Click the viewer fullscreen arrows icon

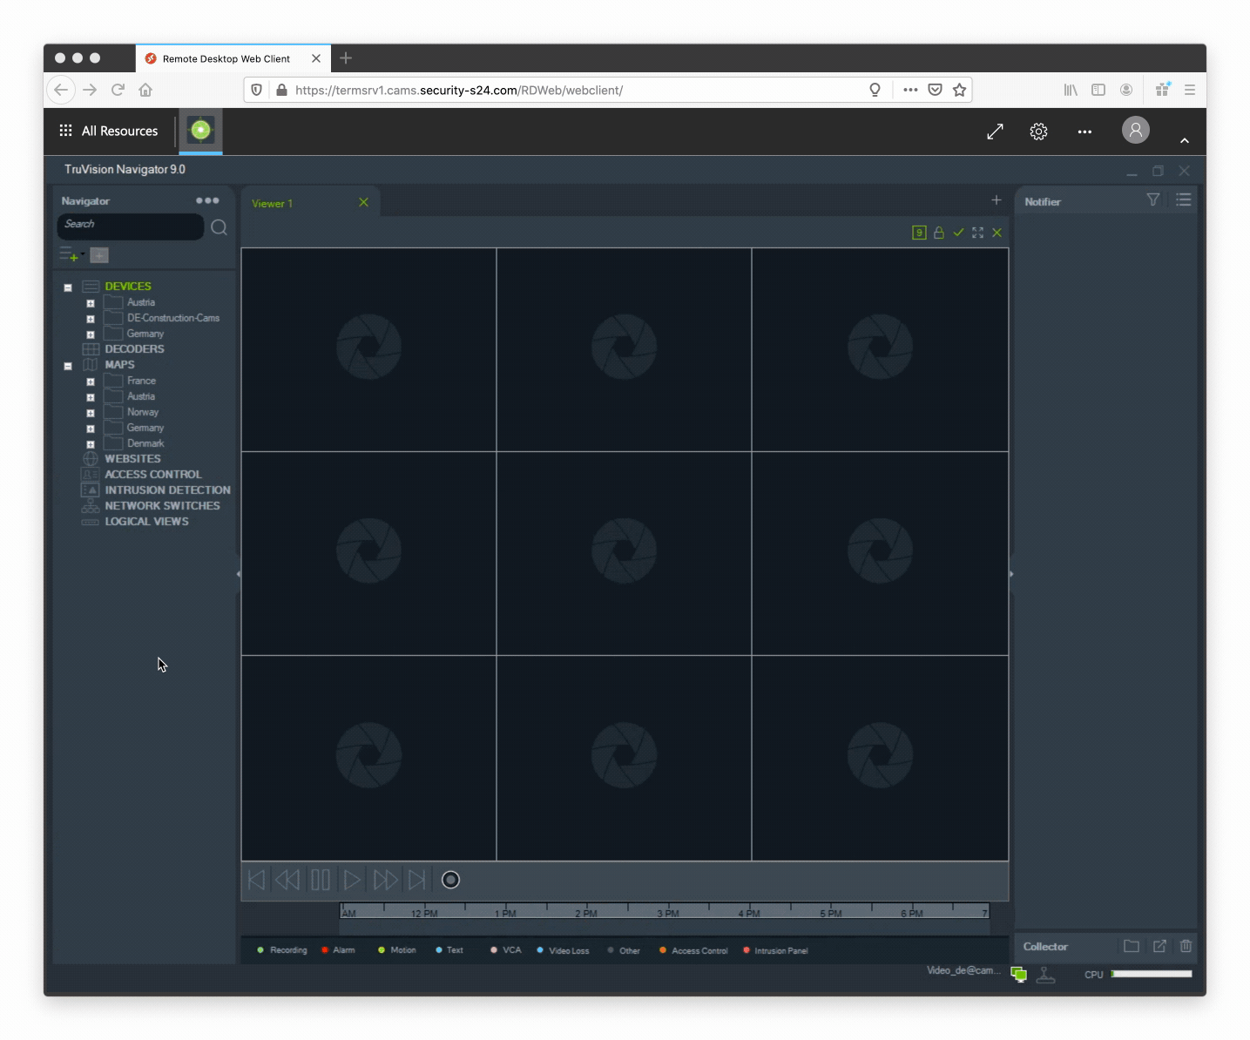[x=977, y=233]
